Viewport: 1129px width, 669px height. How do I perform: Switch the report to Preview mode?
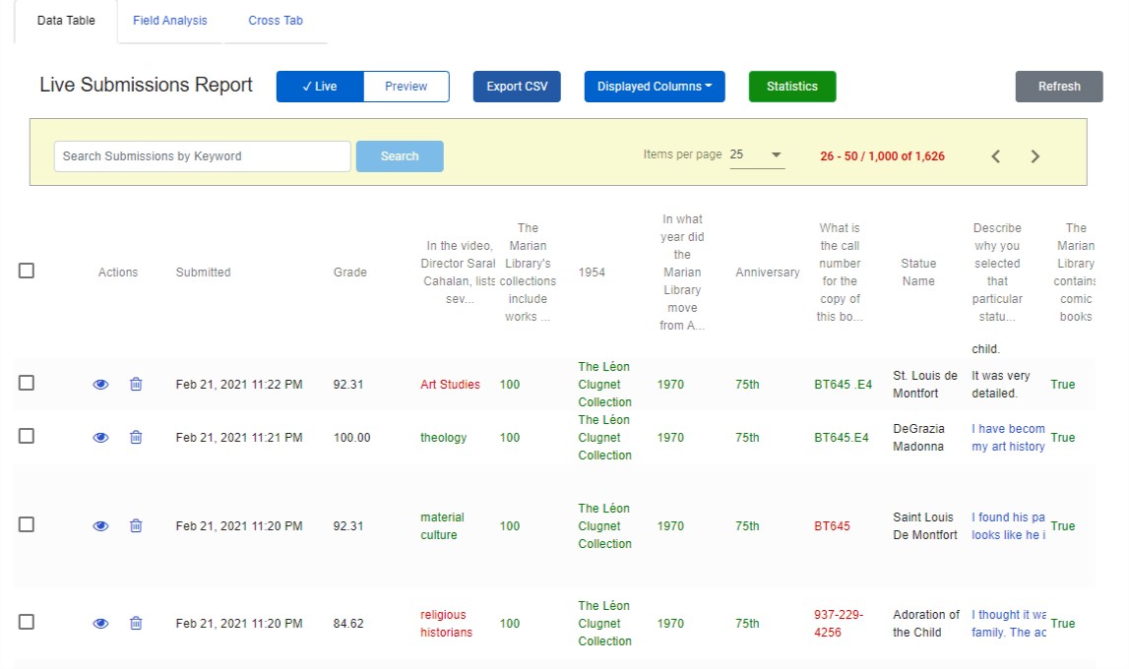click(406, 87)
